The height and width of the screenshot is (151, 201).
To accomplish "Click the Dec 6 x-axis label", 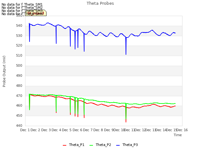I will tap(78, 130).
